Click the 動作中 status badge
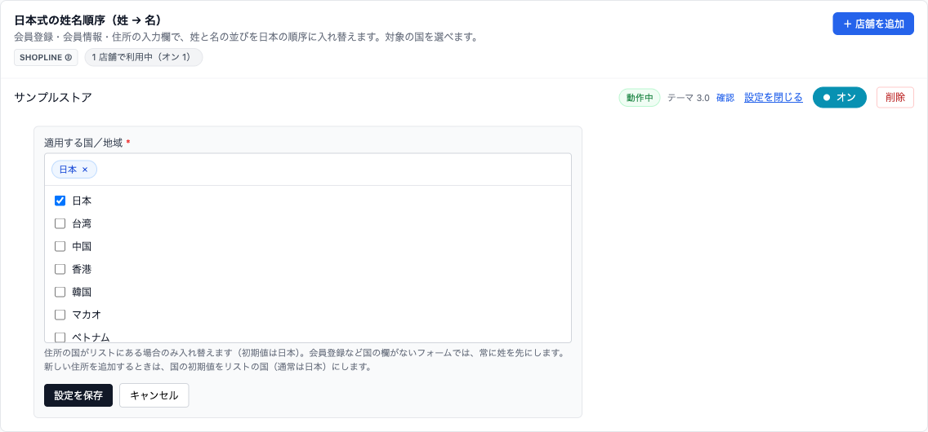Viewport: 928px width, 432px height. [640, 98]
